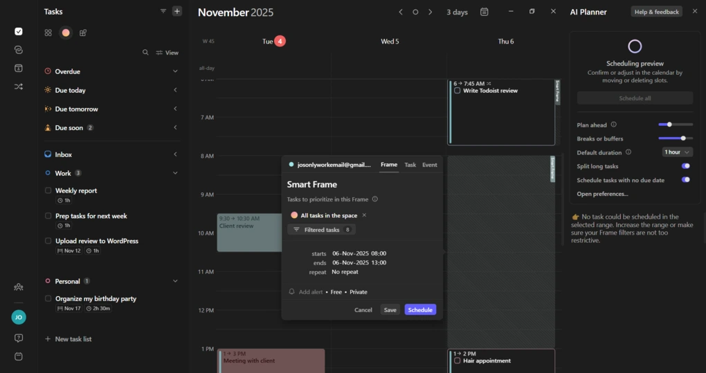Open the Client review calendar event
The width and height of the screenshot is (706, 373).
coord(249,233)
